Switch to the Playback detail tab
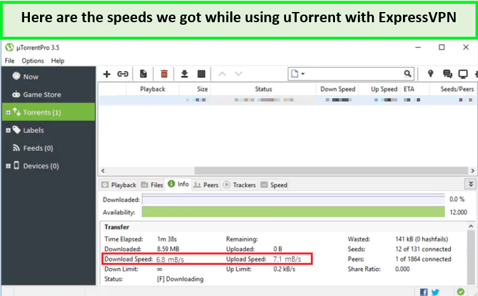The height and width of the screenshot is (296, 478). click(119, 185)
